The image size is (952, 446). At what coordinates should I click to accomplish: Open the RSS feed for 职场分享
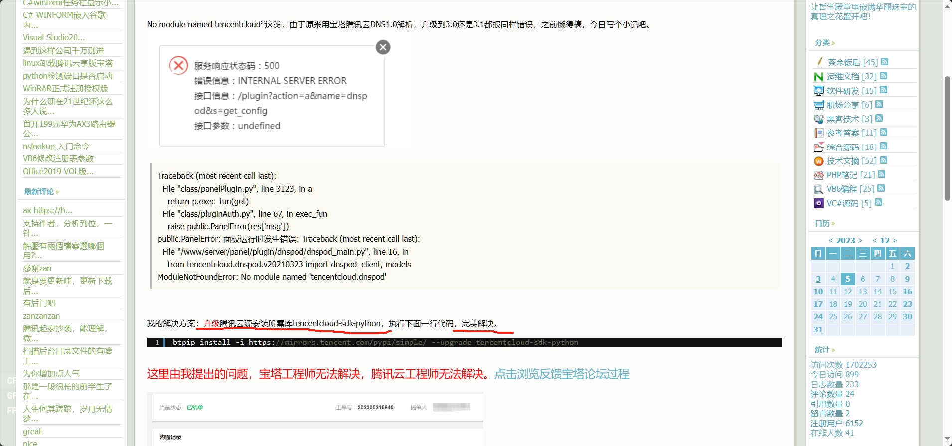pos(879,104)
